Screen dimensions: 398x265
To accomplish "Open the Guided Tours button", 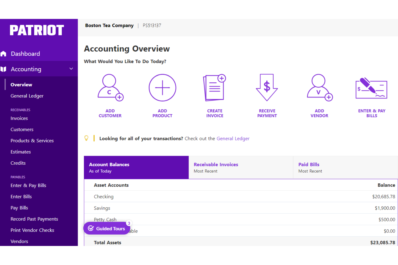I will (107, 228).
